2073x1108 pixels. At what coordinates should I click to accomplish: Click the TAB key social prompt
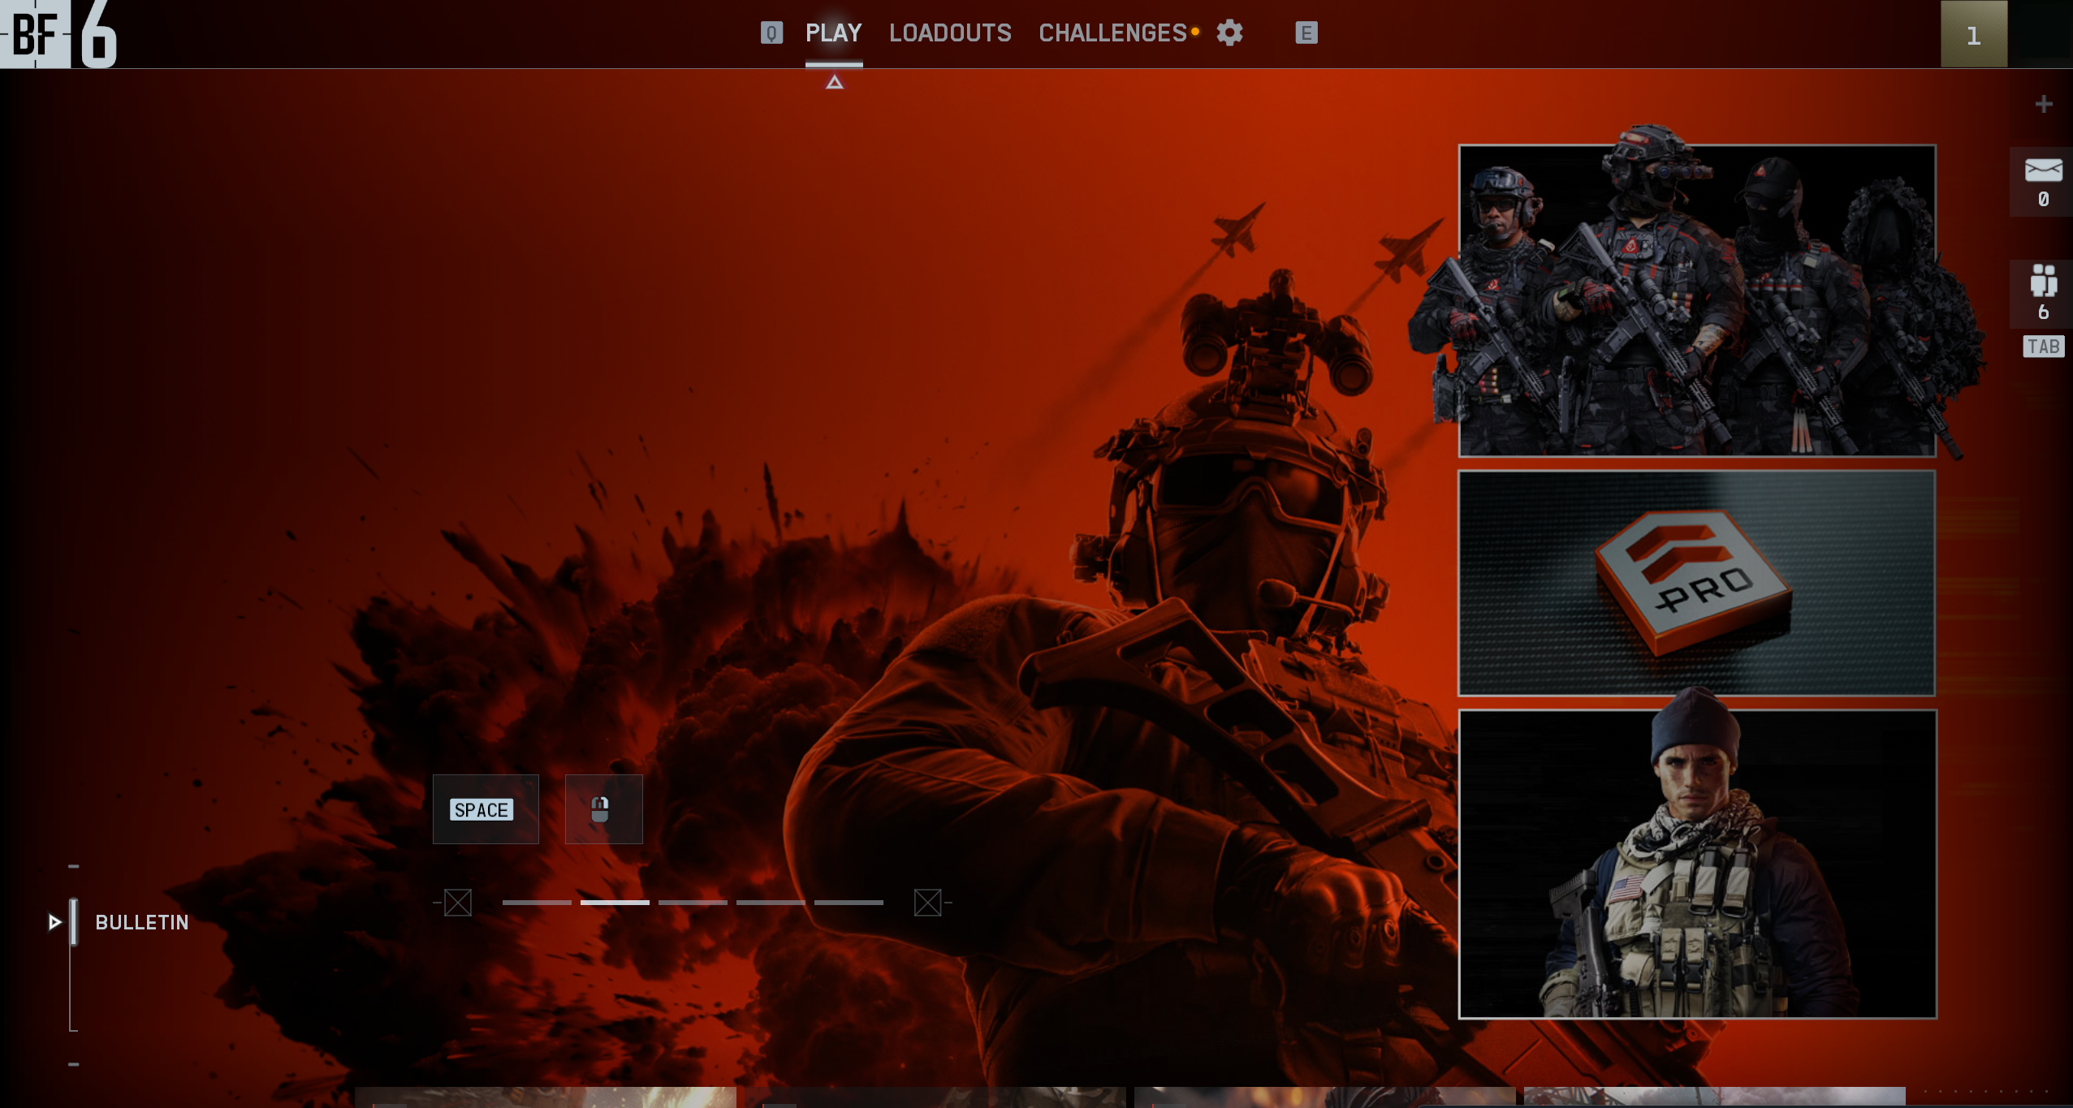2043,347
